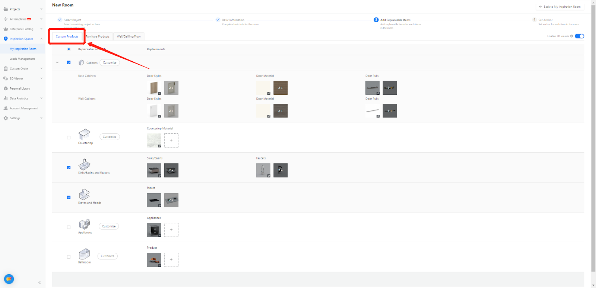
Task: Collapse the sidebar with the double-chevron icon
Action: (x=39, y=283)
